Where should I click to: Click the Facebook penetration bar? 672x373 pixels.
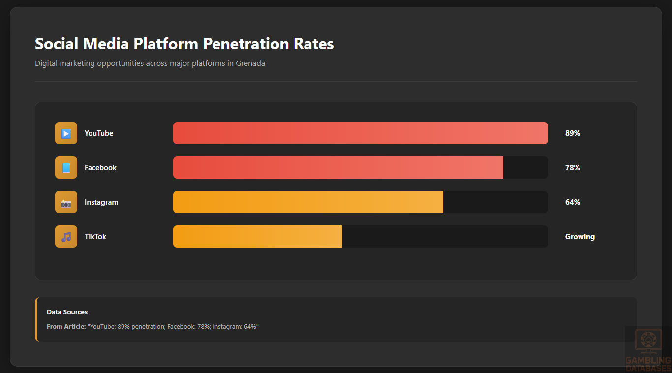coord(338,168)
